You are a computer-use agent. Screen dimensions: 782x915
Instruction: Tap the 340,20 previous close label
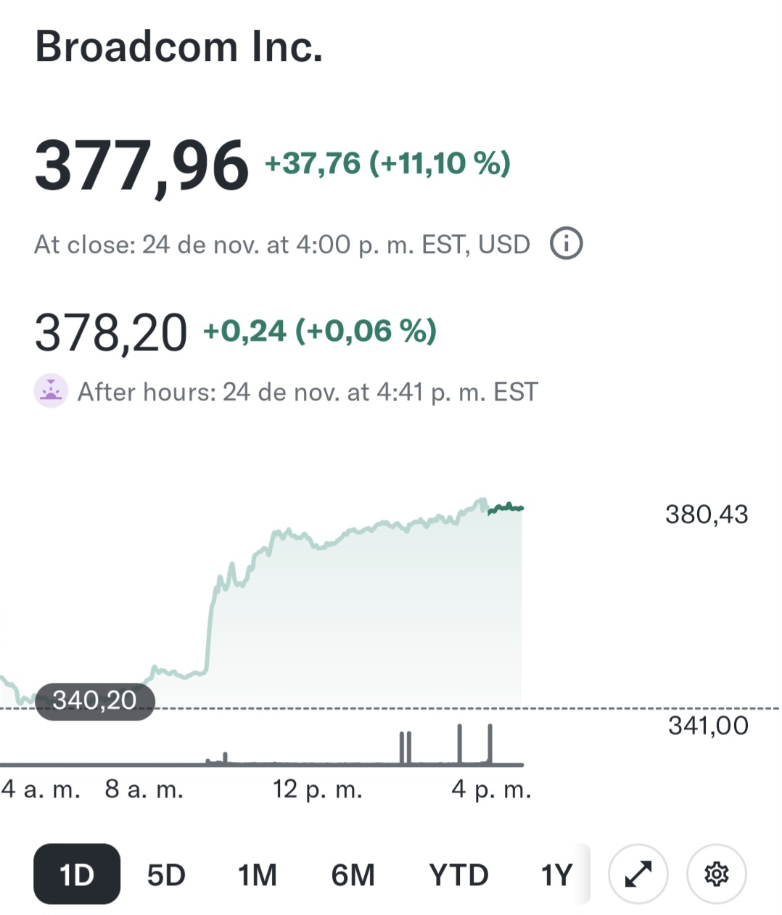(95, 700)
